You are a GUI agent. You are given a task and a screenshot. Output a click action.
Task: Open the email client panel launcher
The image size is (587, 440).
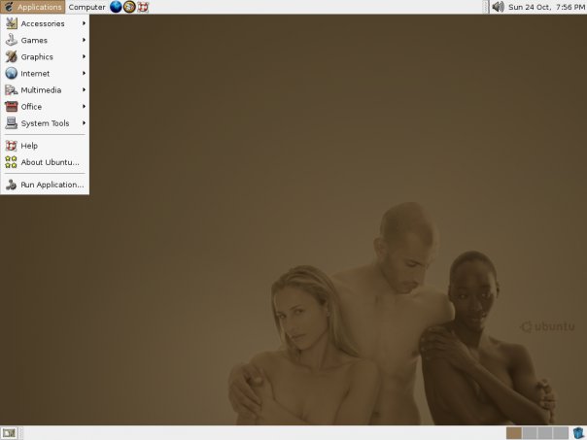(129, 7)
